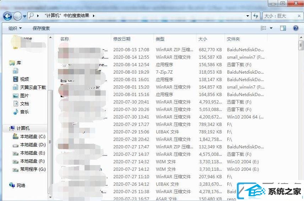Clear the search filter with the X
Viewport: 304px width, 201px height.
click(299, 16)
